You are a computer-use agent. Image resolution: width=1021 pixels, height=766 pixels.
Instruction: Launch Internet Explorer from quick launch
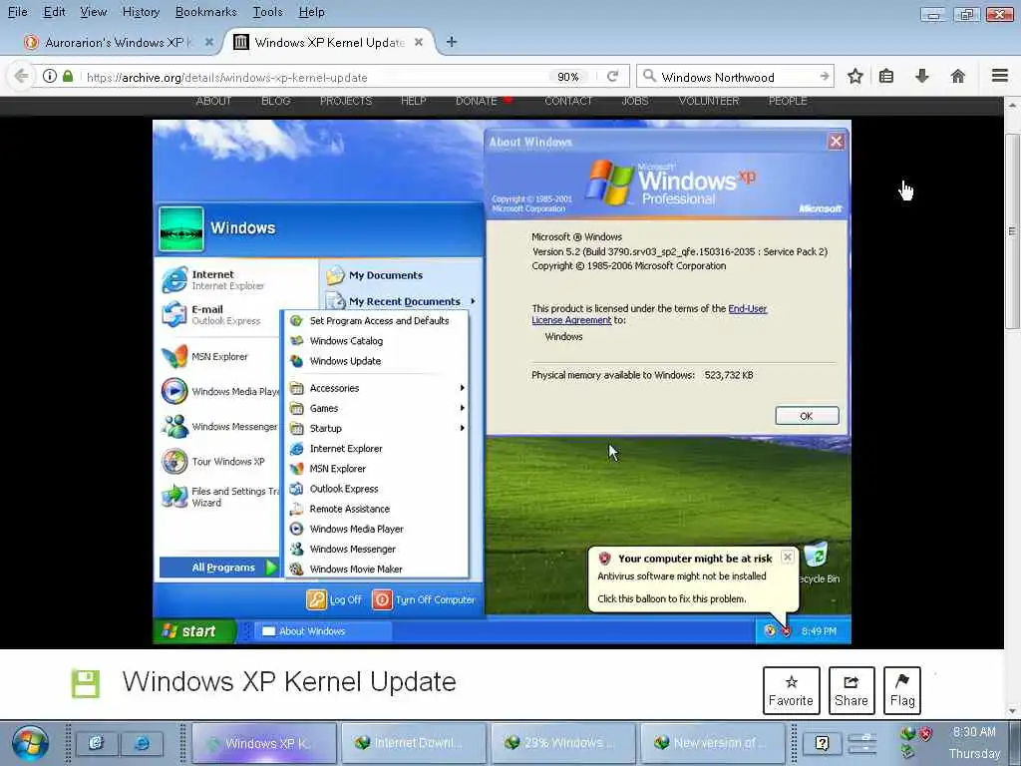pyautogui.click(x=142, y=743)
